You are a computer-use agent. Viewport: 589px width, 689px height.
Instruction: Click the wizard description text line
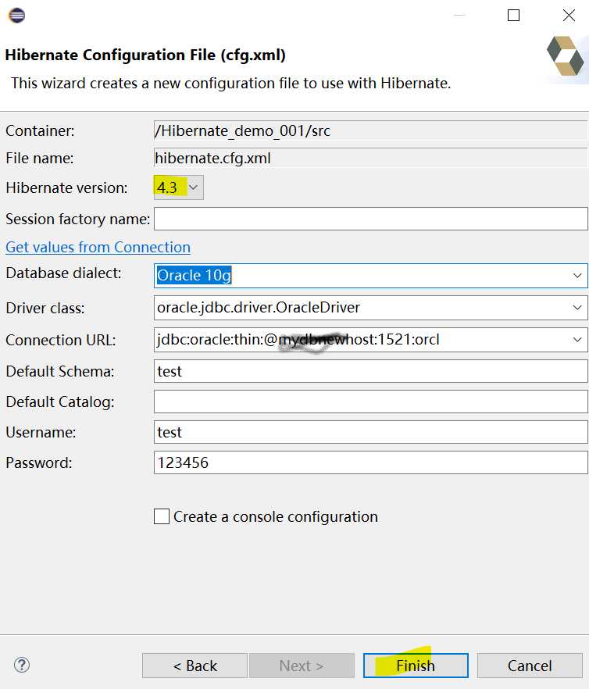tap(230, 83)
